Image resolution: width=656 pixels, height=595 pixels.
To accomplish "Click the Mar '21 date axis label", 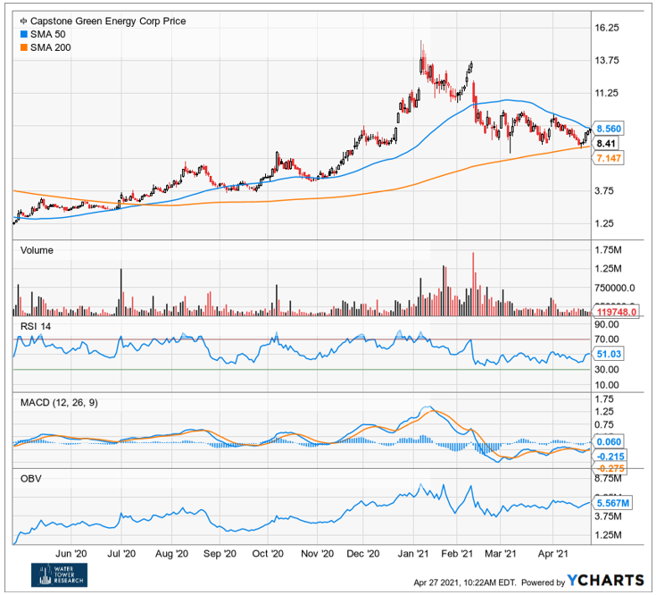I will 501,554.
